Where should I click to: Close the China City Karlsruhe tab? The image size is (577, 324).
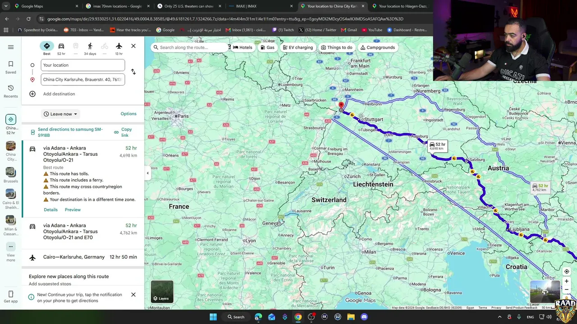pos(363,6)
